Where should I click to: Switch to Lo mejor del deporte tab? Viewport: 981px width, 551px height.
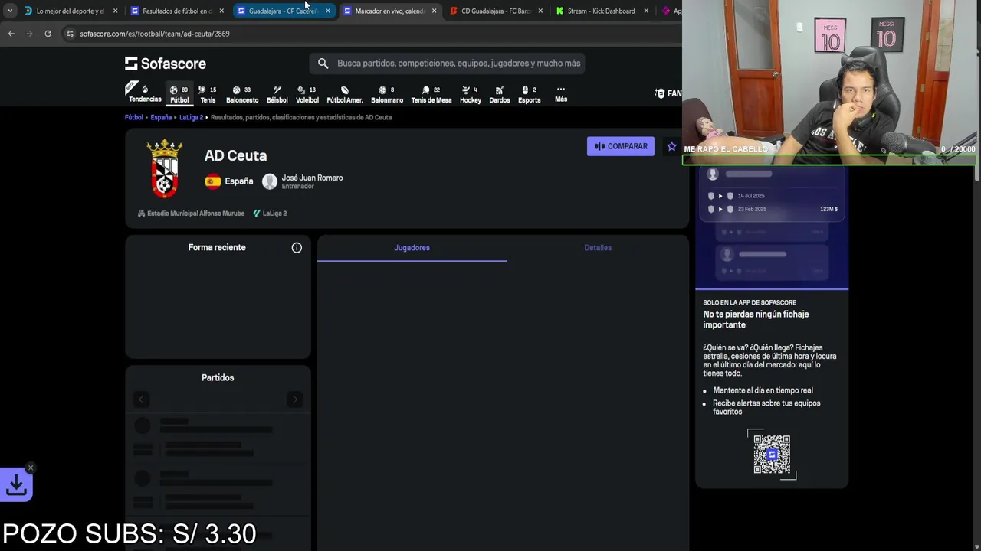[70, 11]
